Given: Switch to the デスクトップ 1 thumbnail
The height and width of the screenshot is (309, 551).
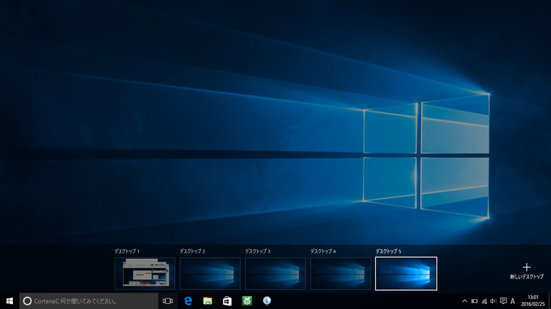Looking at the screenshot, I should [144, 273].
